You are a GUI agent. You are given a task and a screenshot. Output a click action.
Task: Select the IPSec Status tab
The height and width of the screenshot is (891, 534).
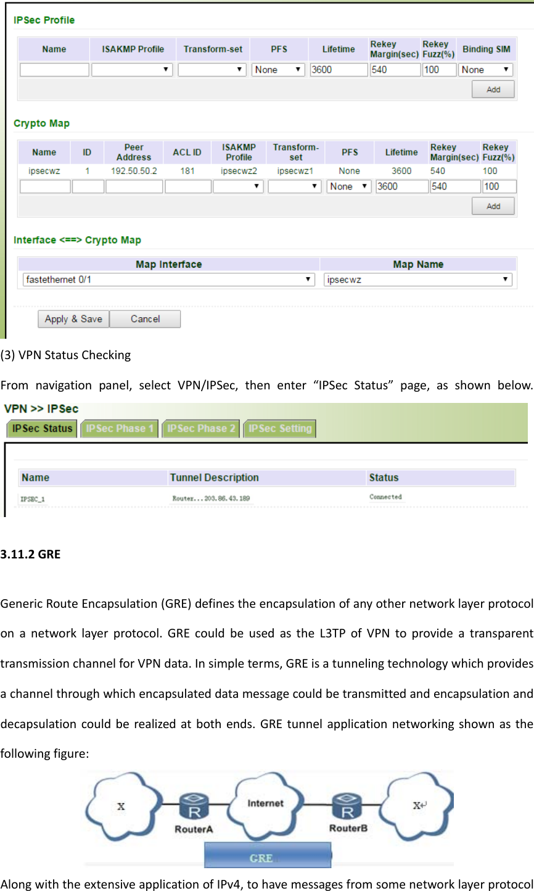point(41,428)
